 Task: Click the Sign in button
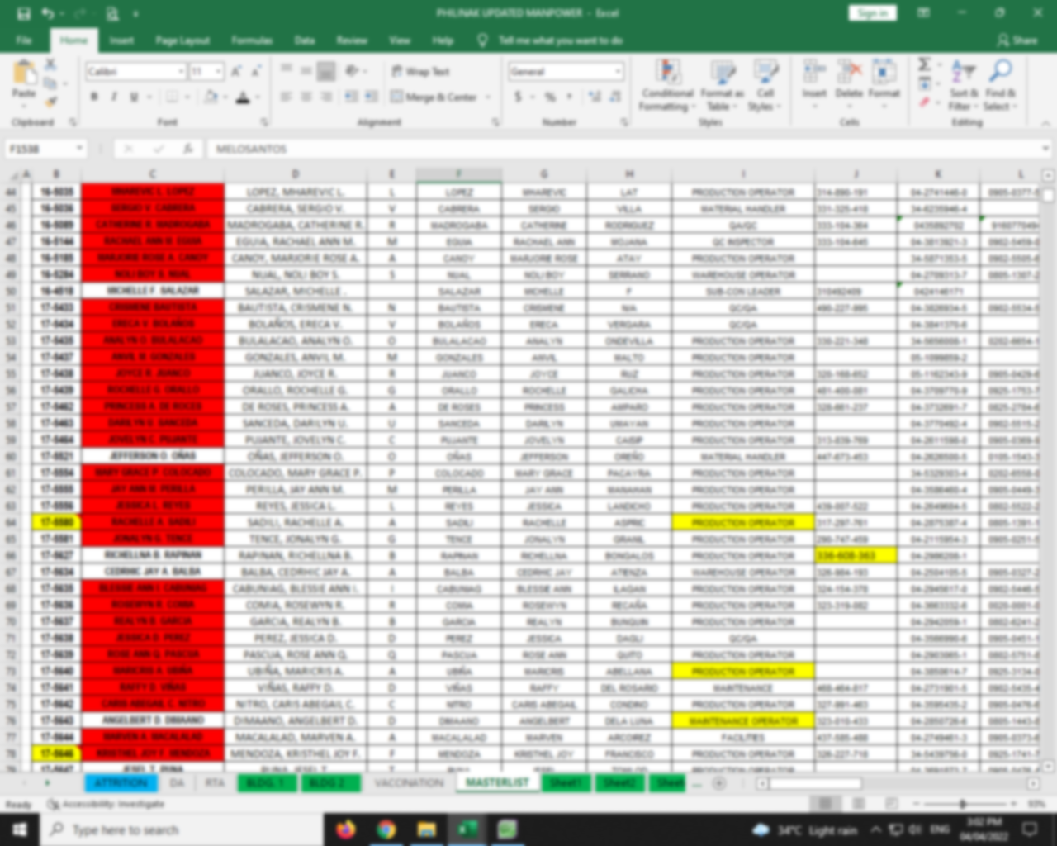point(872,13)
